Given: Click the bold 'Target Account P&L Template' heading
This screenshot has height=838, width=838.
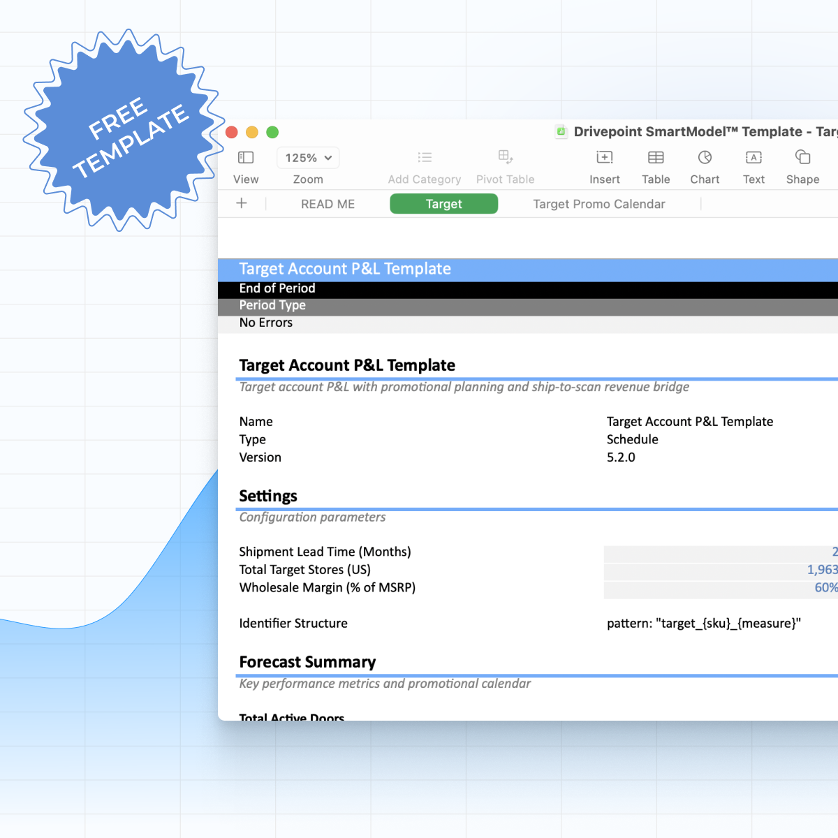Looking at the screenshot, I should (x=347, y=365).
